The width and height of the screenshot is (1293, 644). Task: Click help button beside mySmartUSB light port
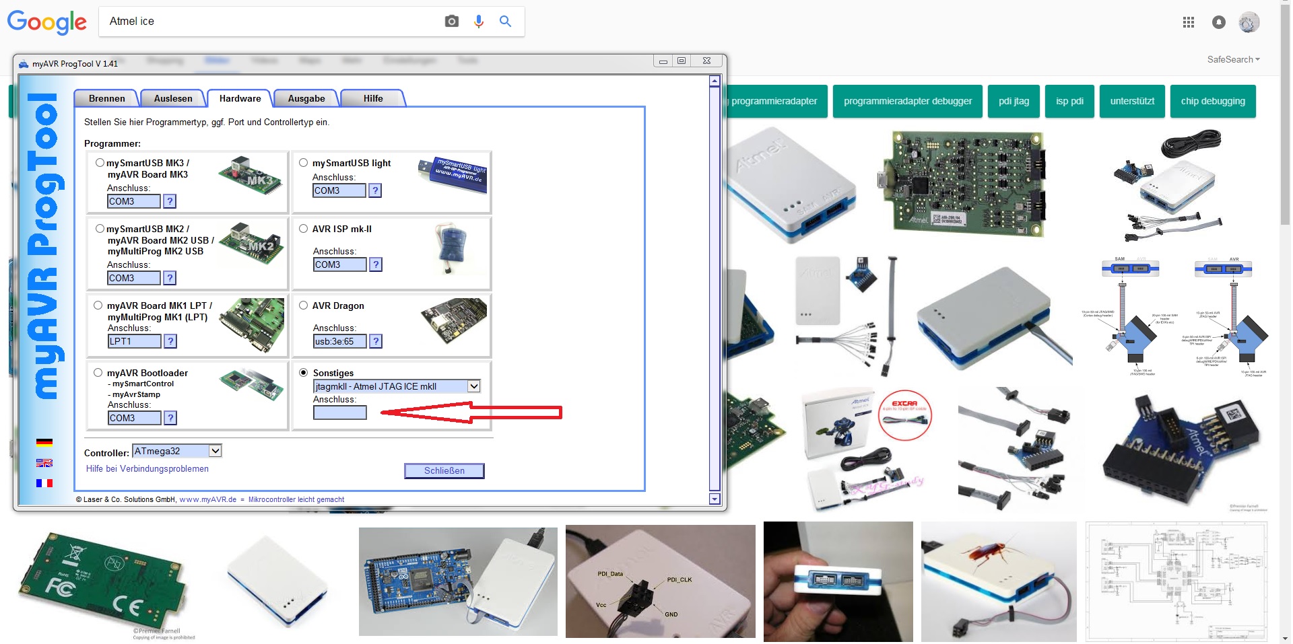[376, 190]
